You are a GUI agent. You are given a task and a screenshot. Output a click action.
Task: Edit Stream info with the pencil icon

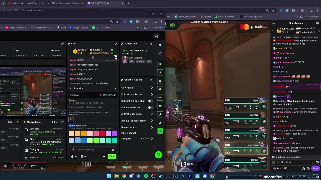pyautogui.click(x=146, y=44)
